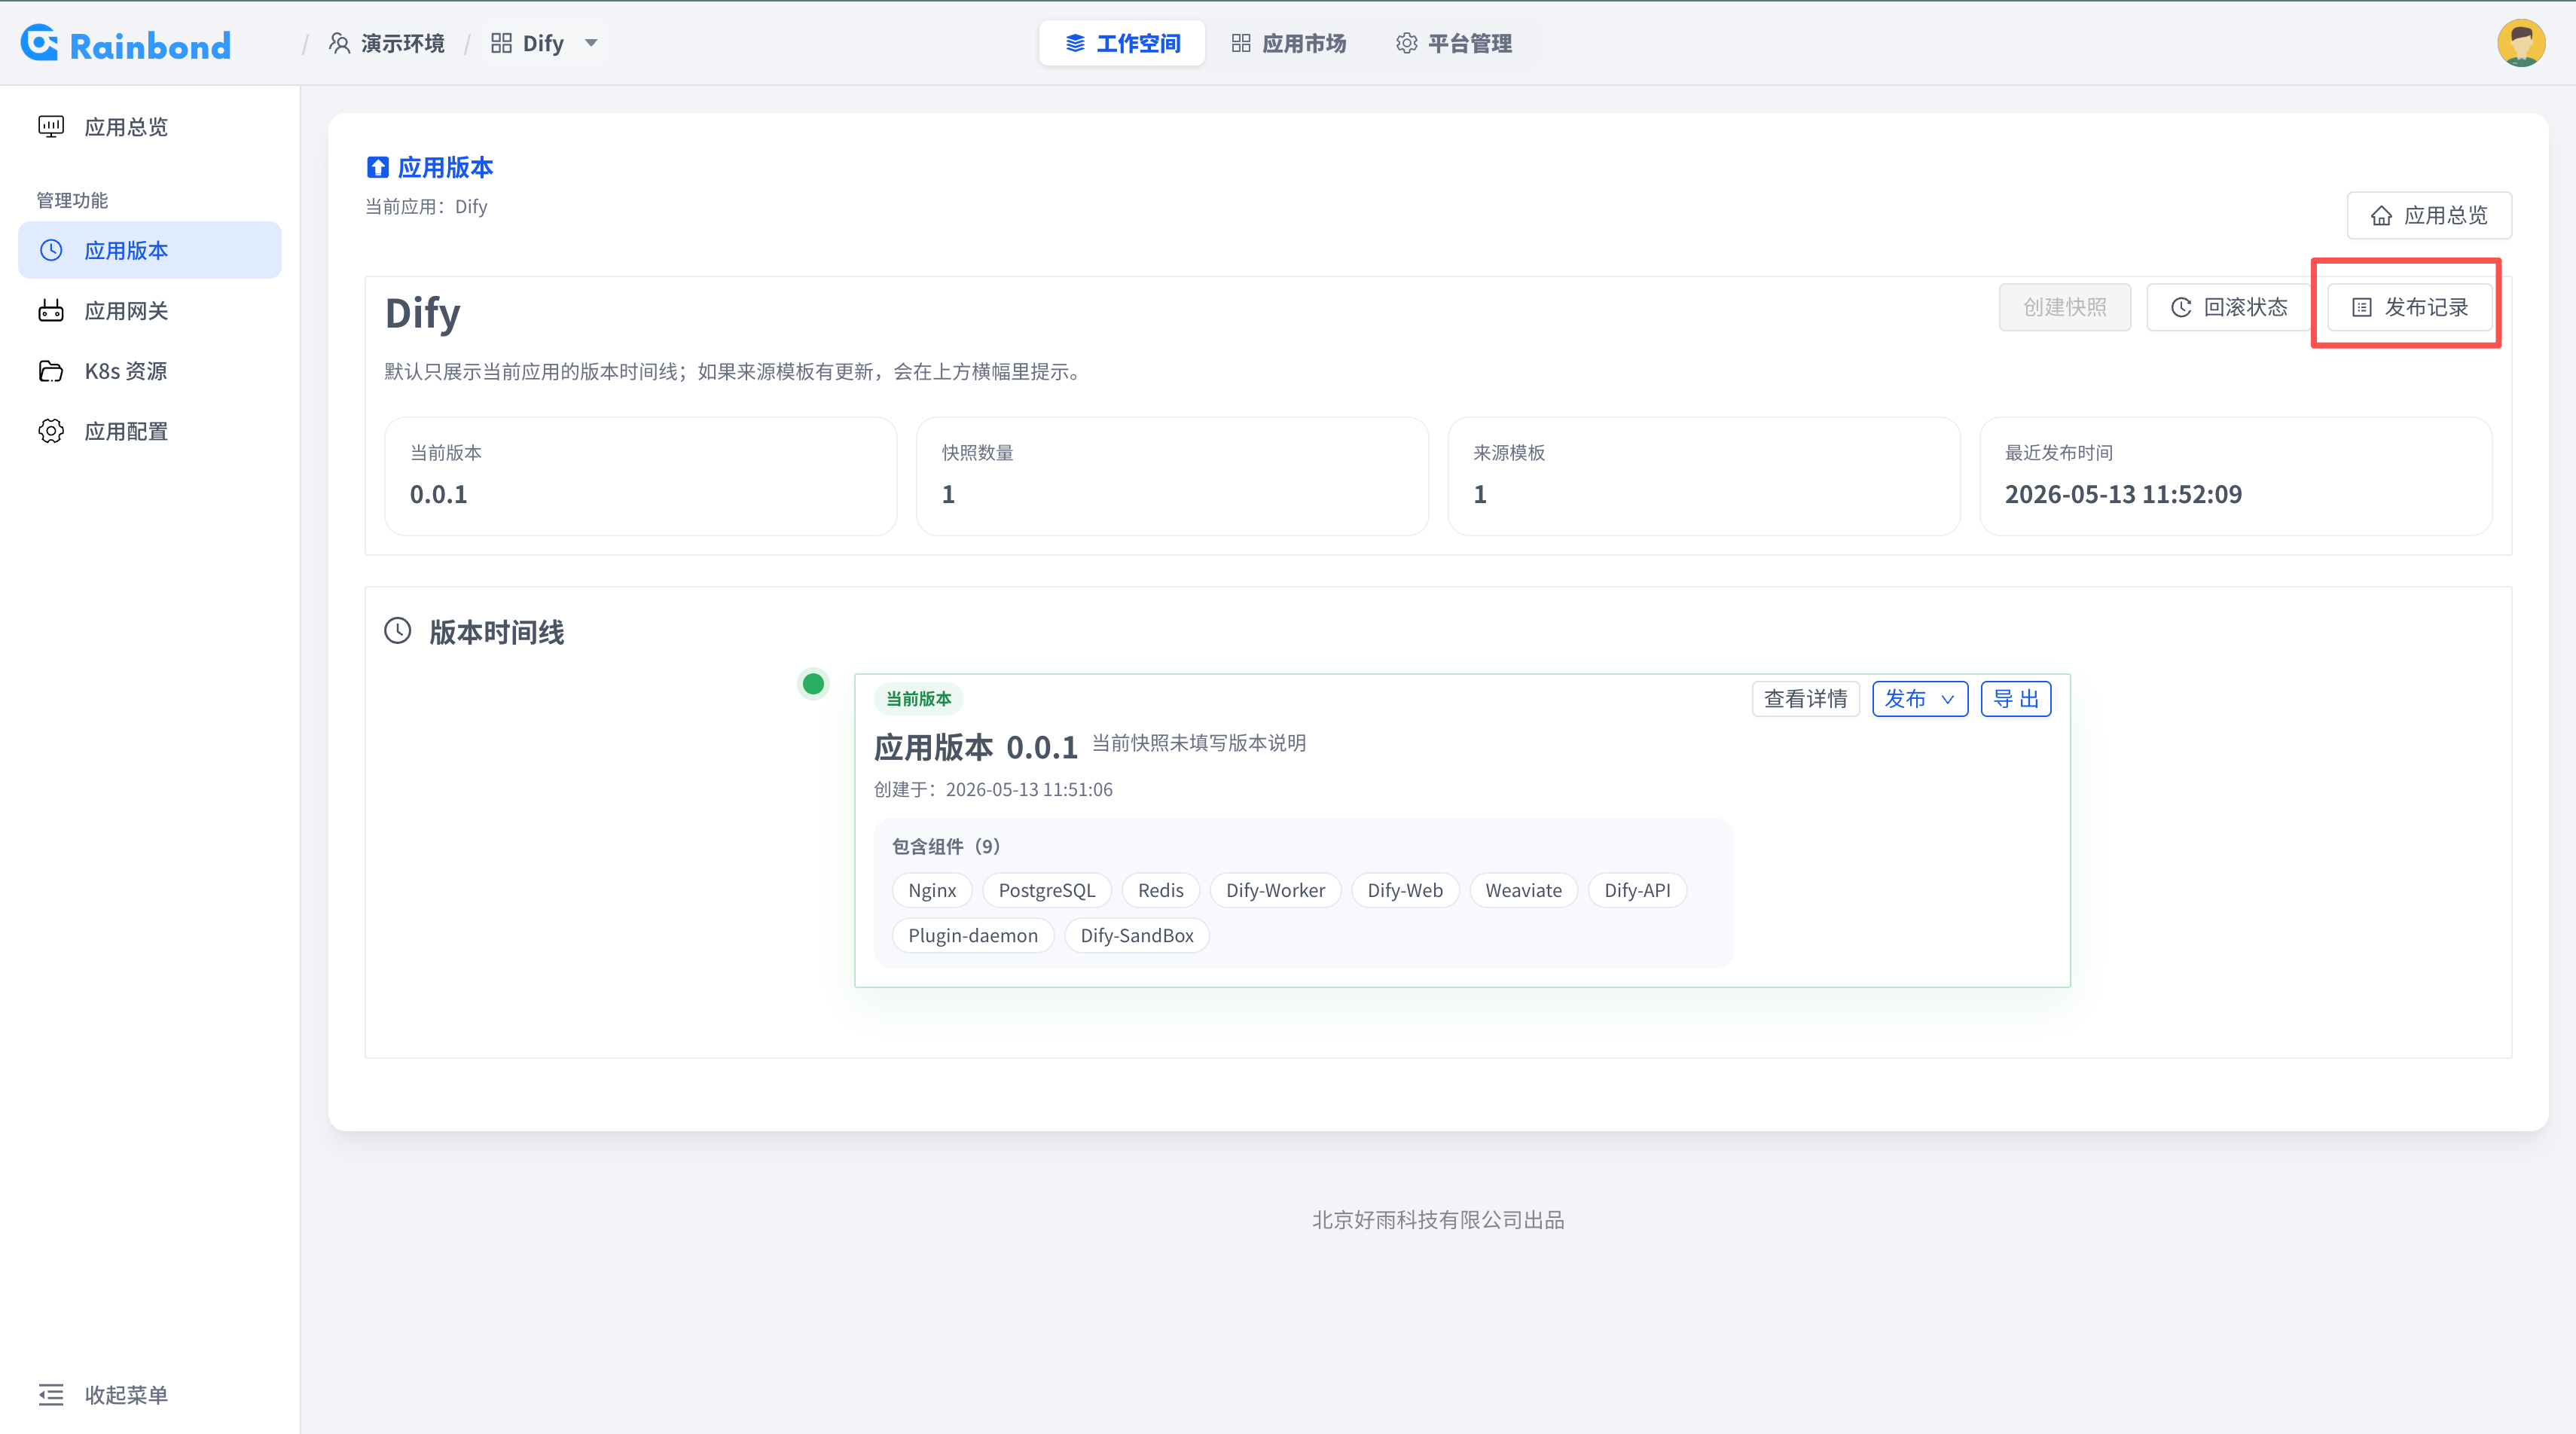Click the Dify-Web component tag

tap(1405, 890)
